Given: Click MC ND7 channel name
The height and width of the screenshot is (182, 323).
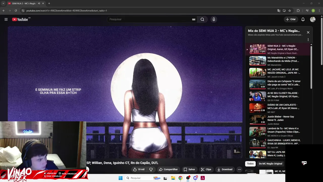Looking at the screenshot, I should coord(271,112).
